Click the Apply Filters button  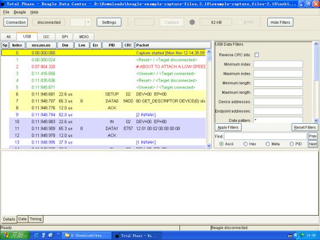[x=228, y=127]
